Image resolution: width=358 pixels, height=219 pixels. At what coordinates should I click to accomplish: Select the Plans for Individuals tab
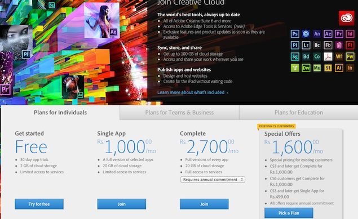pyautogui.click(x=60, y=113)
